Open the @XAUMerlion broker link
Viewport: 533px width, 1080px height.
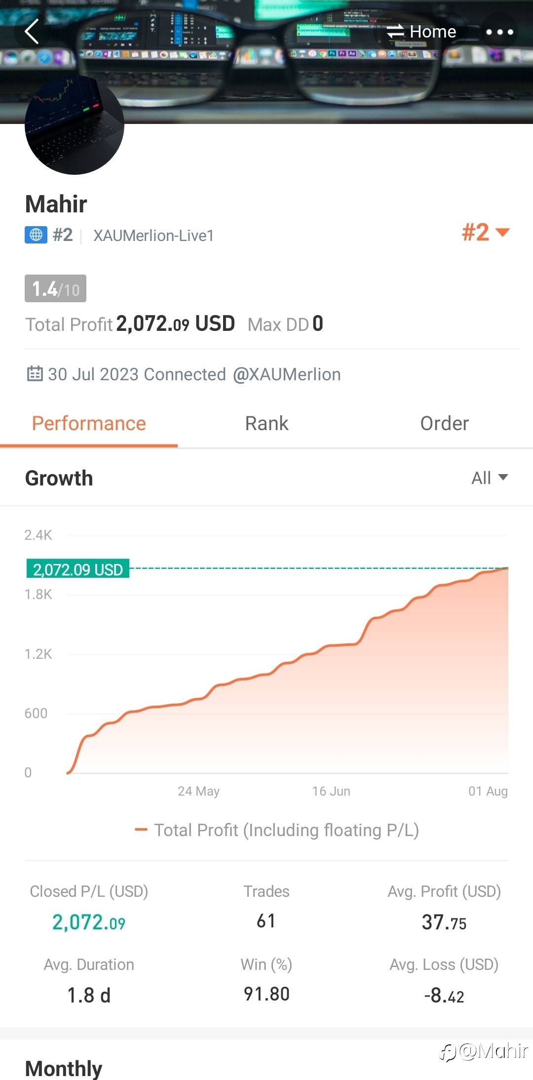click(x=286, y=374)
